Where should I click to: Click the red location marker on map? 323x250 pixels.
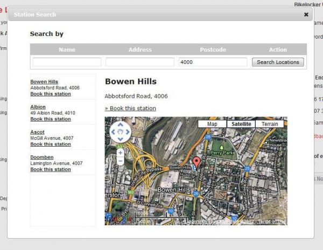click(x=196, y=162)
